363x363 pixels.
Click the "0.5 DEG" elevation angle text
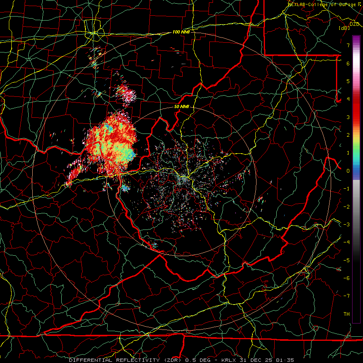coord(198,360)
